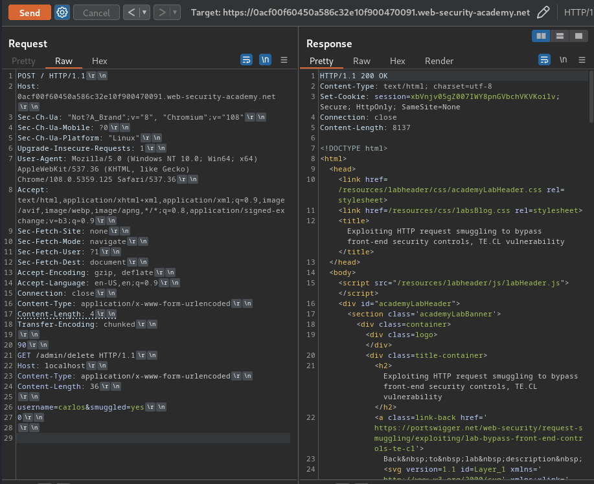Click 'Content-Length: 36' line
Screen dimensions: 594x484
click(58, 386)
